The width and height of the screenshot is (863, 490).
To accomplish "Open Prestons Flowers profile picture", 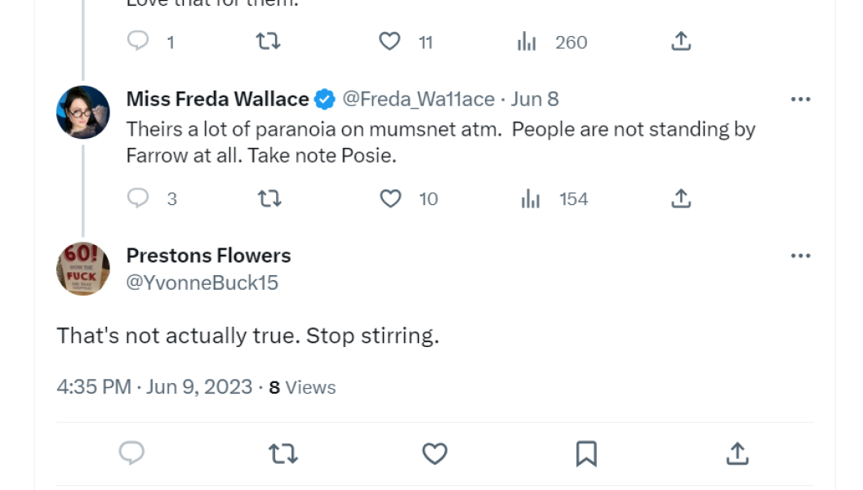I will click(x=82, y=266).
